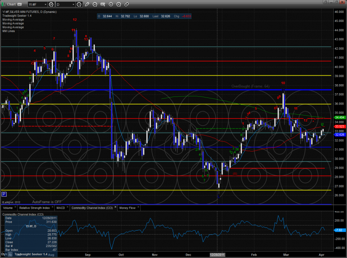Open symbol settings gear icon

[x=51, y=4]
